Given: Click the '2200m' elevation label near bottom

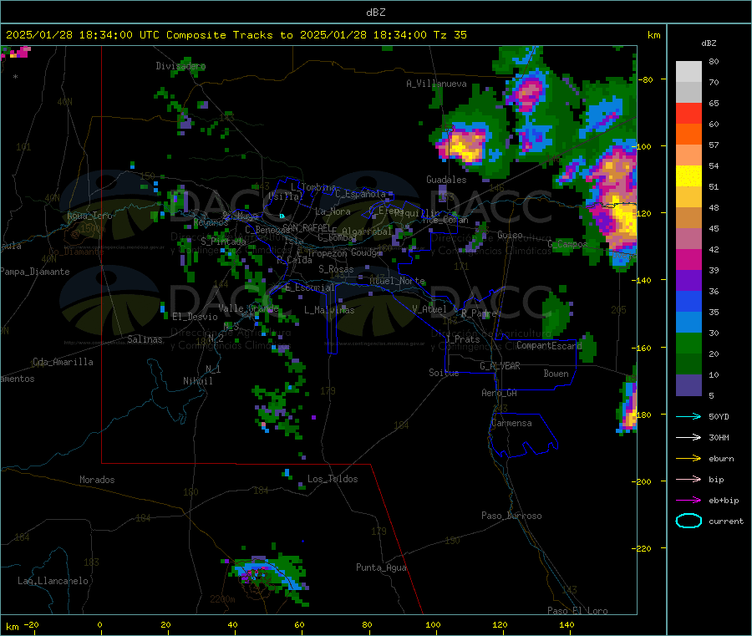Looking at the screenshot, I should 222,599.
